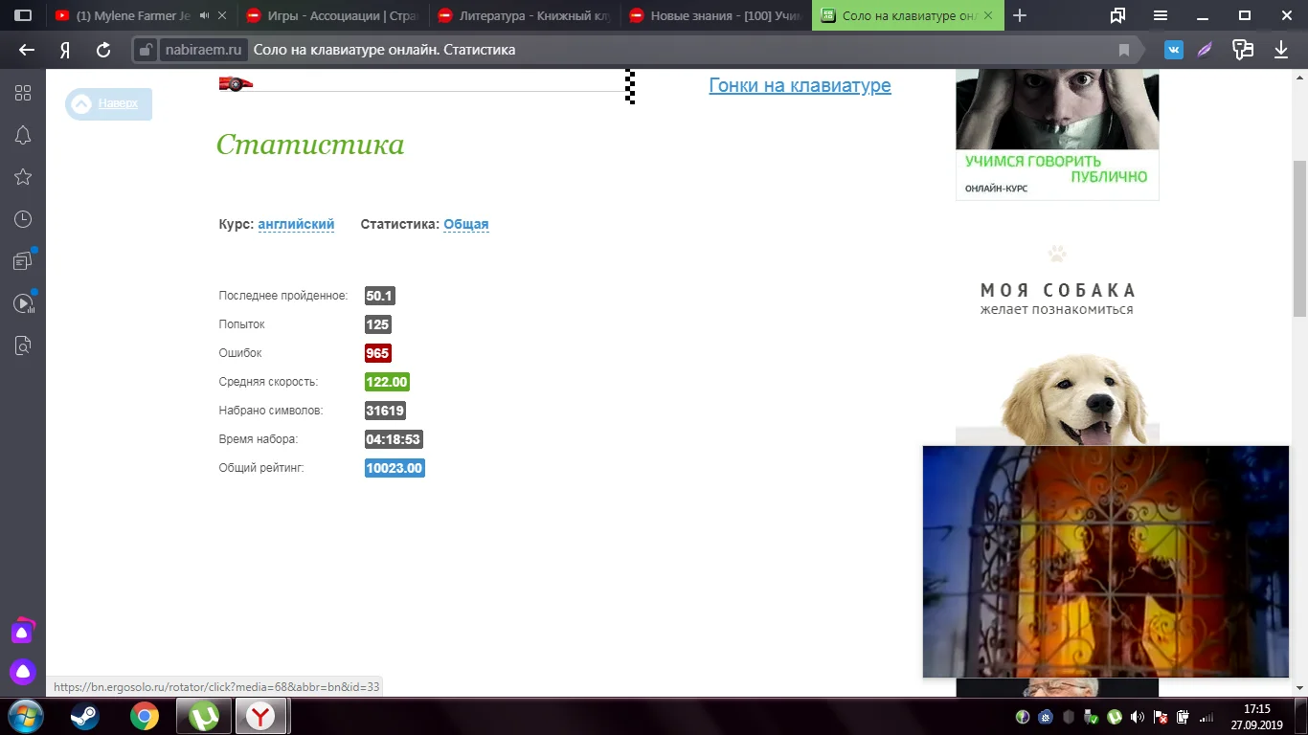Open browsing history clock in sidebar
1308x735 pixels.
coord(23,219)
